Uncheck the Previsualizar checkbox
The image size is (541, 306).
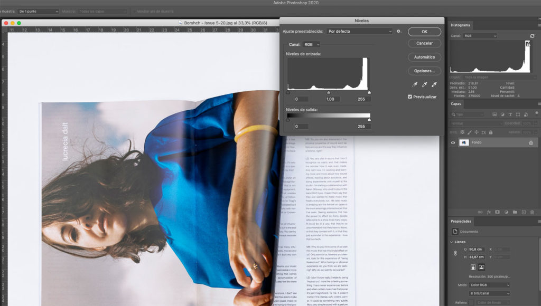[409, 97]
